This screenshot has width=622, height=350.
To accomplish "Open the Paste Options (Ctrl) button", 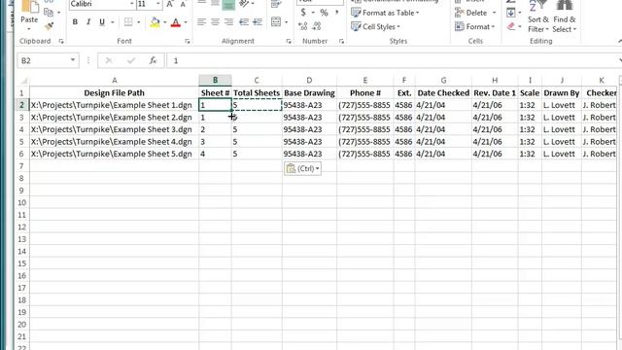I will pos(302,168).
